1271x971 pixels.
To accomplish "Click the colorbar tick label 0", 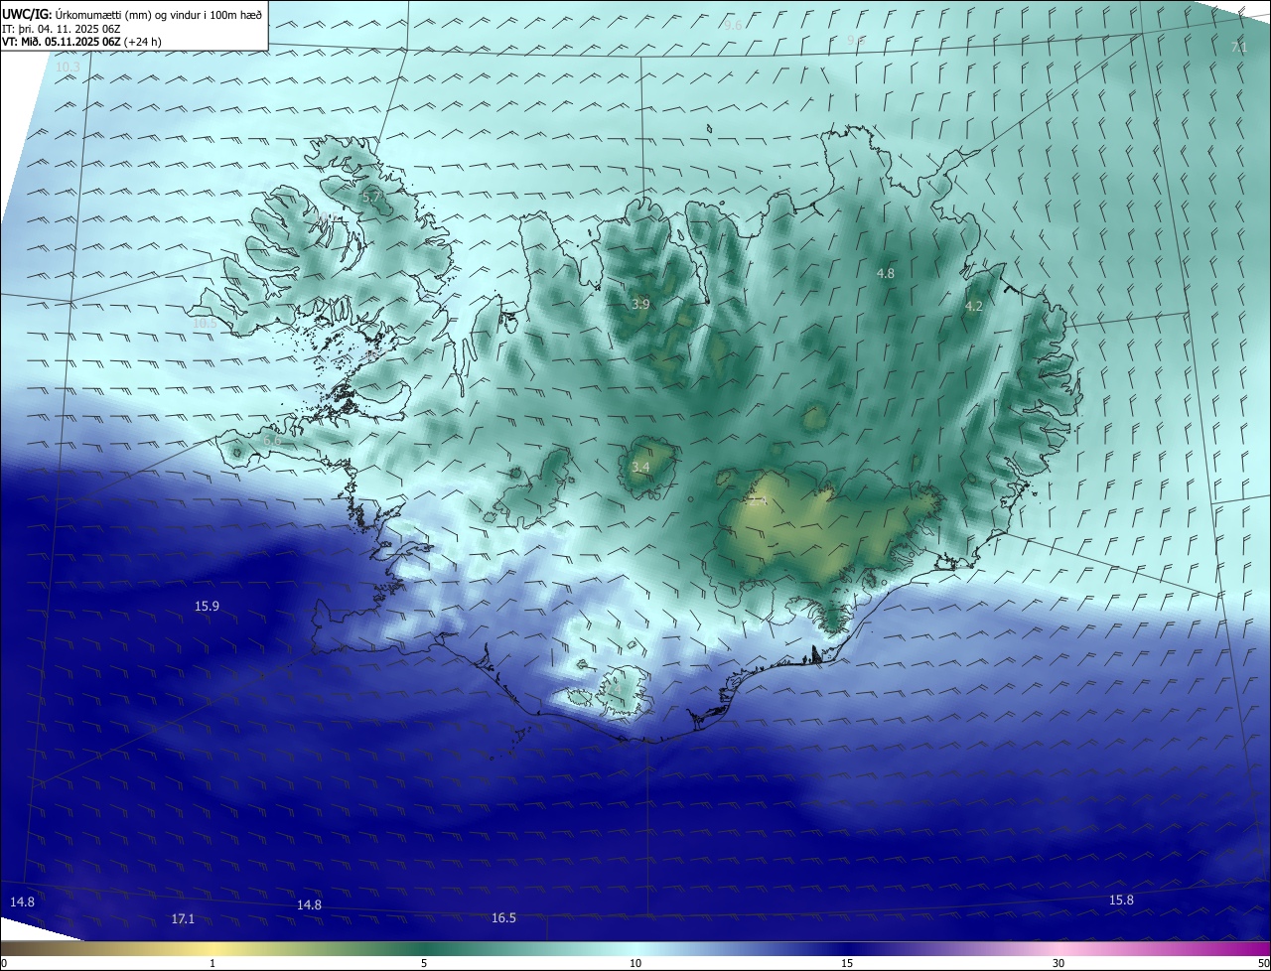I will (4, 963).
